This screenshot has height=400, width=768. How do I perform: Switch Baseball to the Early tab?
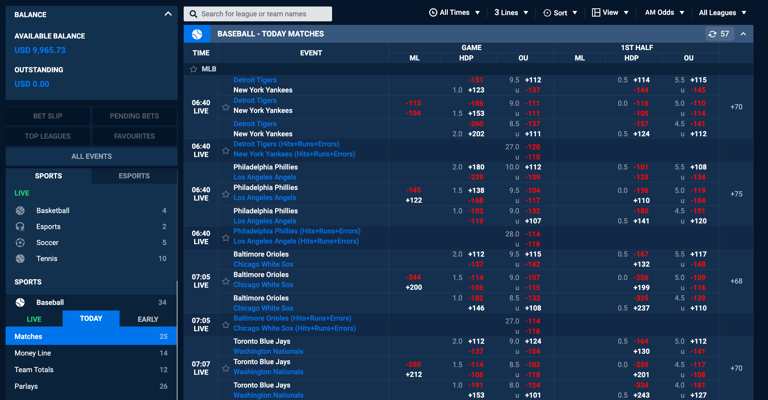[x=148, y=319]
